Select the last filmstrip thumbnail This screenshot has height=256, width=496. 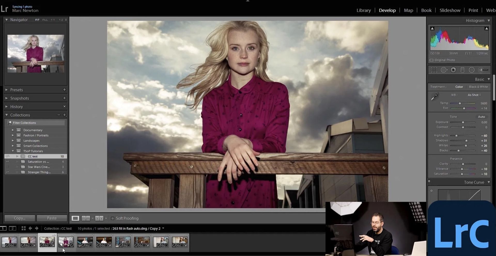pos(180,242)
